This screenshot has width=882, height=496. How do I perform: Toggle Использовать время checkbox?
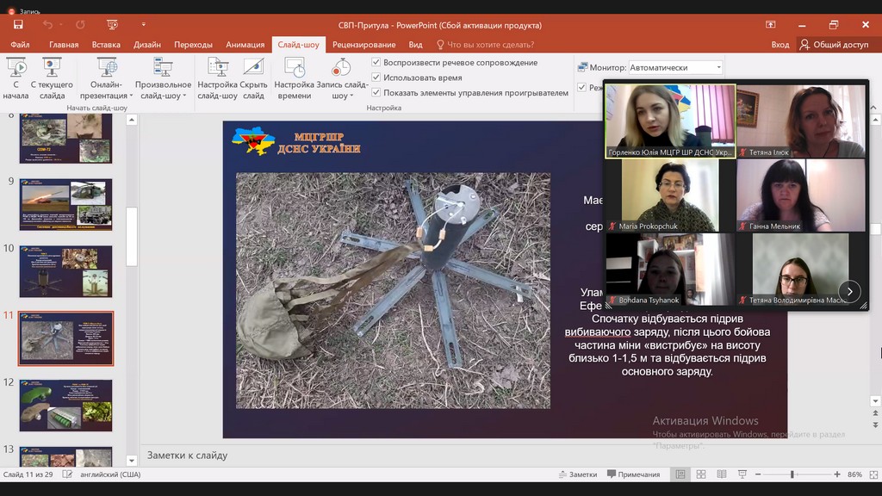click(376, 77)
